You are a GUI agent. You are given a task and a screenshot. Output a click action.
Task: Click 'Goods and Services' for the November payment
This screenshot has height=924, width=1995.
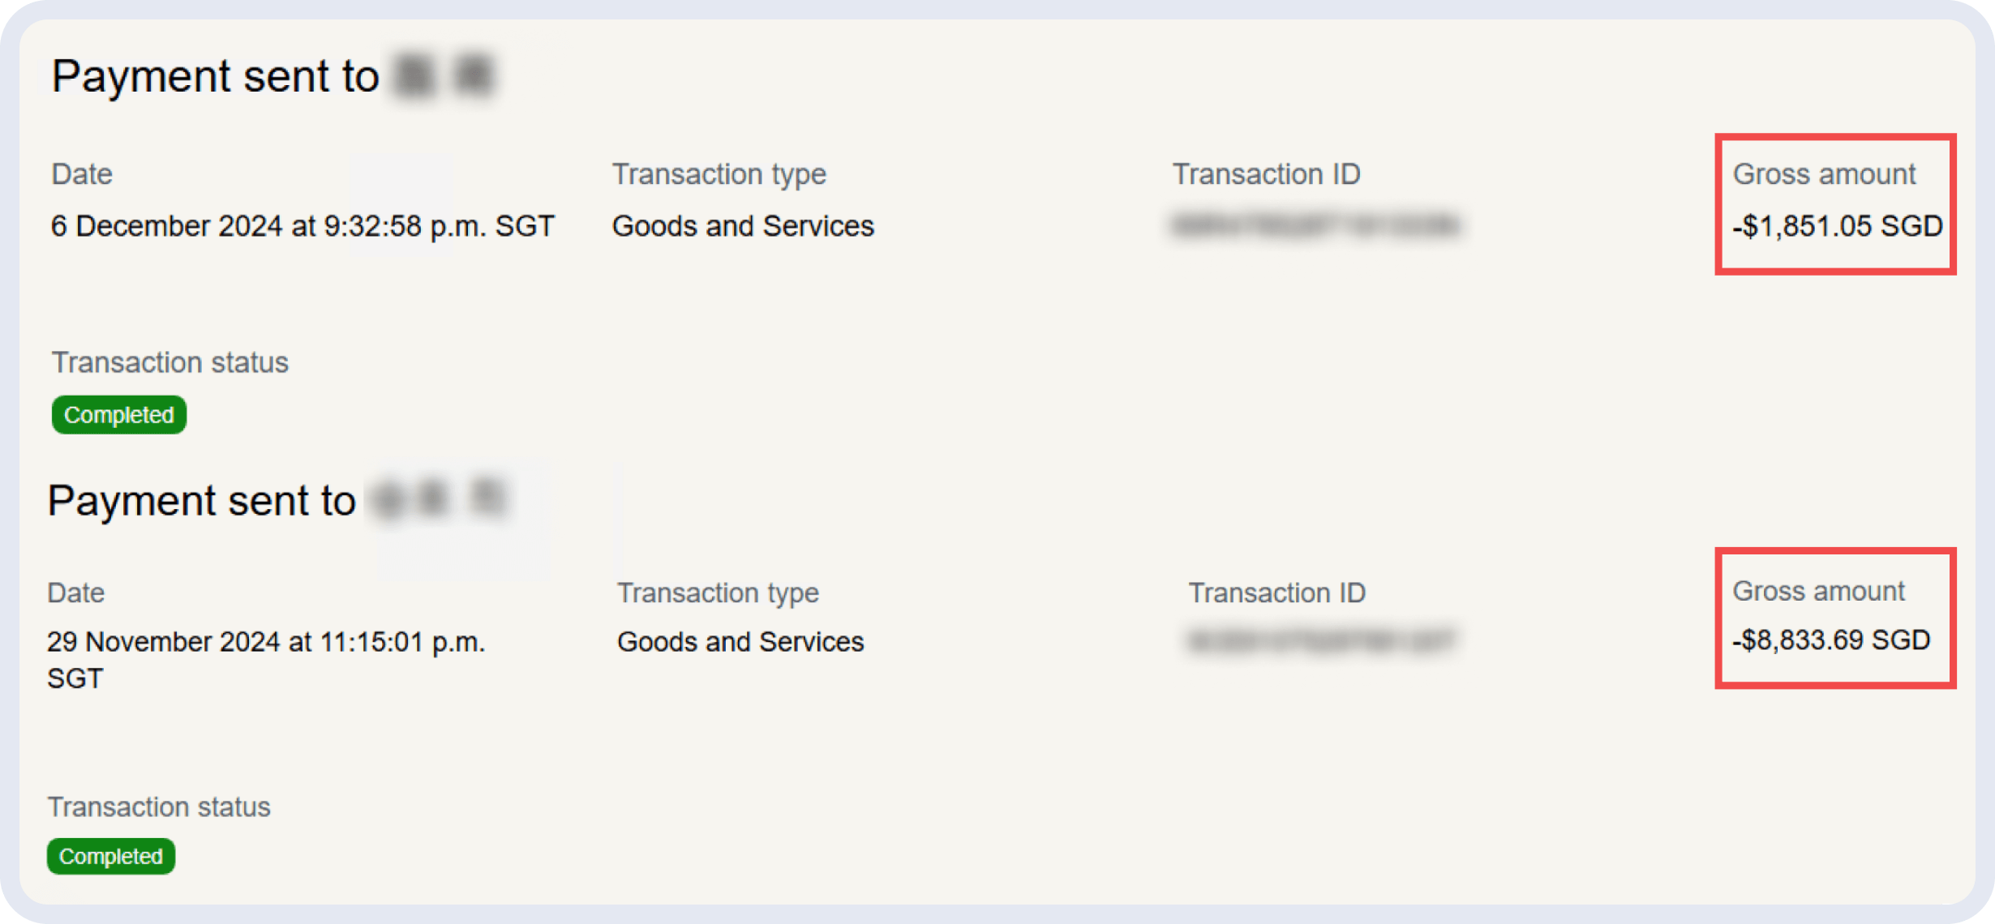pyautogui.click(x=740, y=642)
